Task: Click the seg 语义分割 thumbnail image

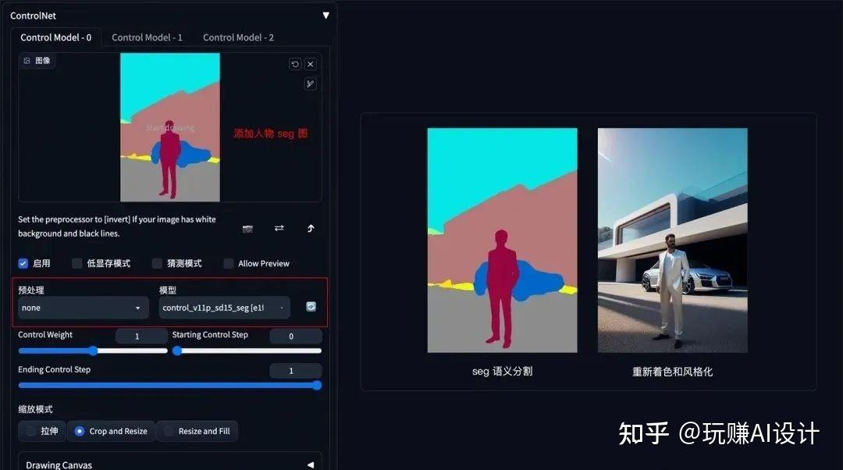Action: pos(502,240)
